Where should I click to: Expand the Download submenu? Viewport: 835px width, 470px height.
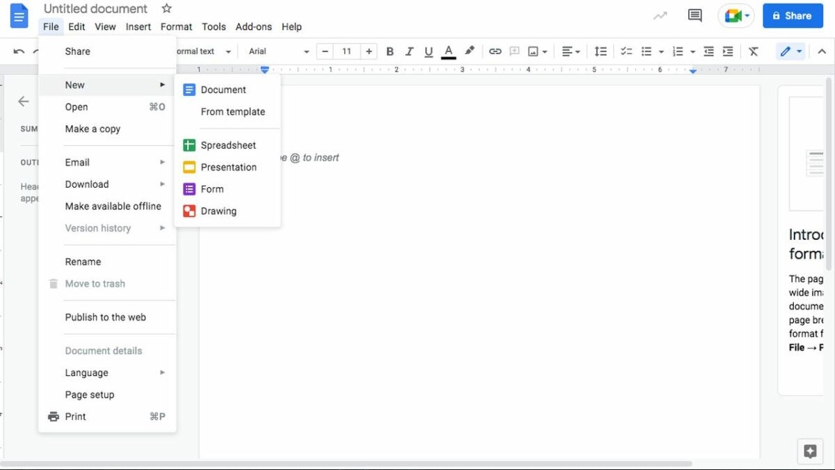[x=107, y=184]
